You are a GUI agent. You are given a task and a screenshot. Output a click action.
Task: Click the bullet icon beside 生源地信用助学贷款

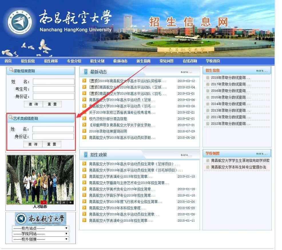point(208,160)
